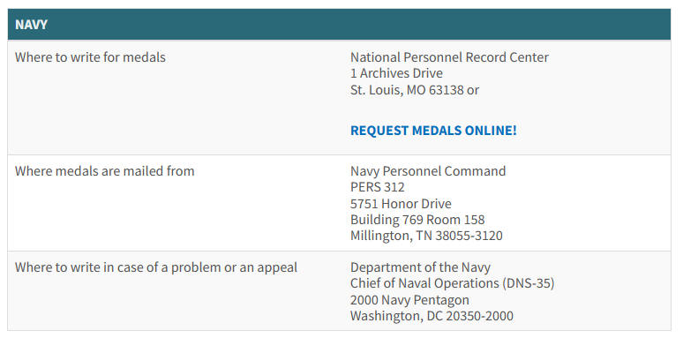Click 'Washington, DC 20350-2000' line
The height and width of the screenshot is (338, 683).
432,316
